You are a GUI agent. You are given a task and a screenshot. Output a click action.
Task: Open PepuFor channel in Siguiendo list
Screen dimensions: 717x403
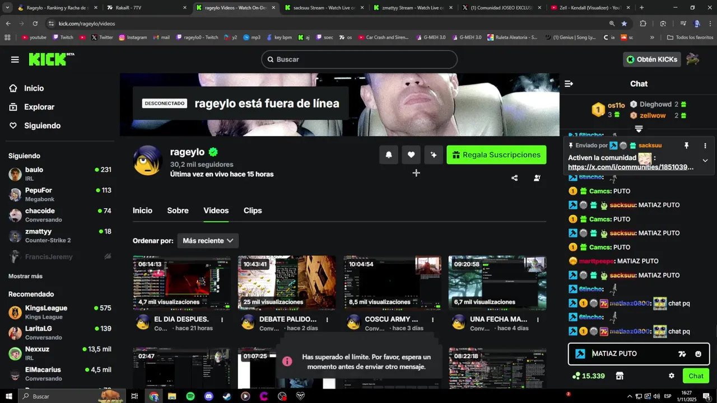tap(60, 194)
